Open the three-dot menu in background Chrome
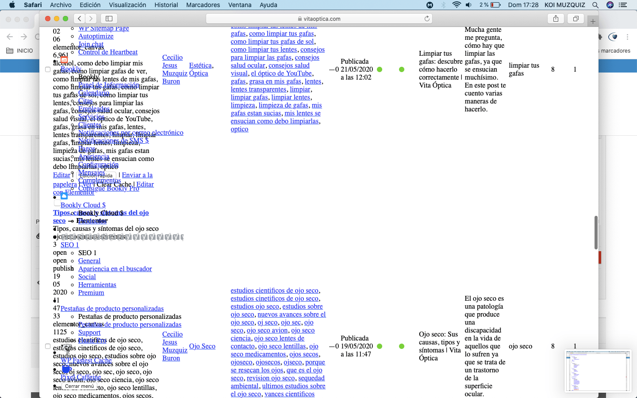This screenshot has height=398, width=637. (x=627, y=37)
